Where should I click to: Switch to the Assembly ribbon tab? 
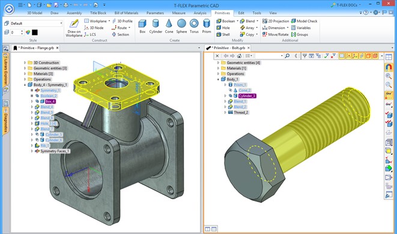pyautogui.click(x=74, y=13)
